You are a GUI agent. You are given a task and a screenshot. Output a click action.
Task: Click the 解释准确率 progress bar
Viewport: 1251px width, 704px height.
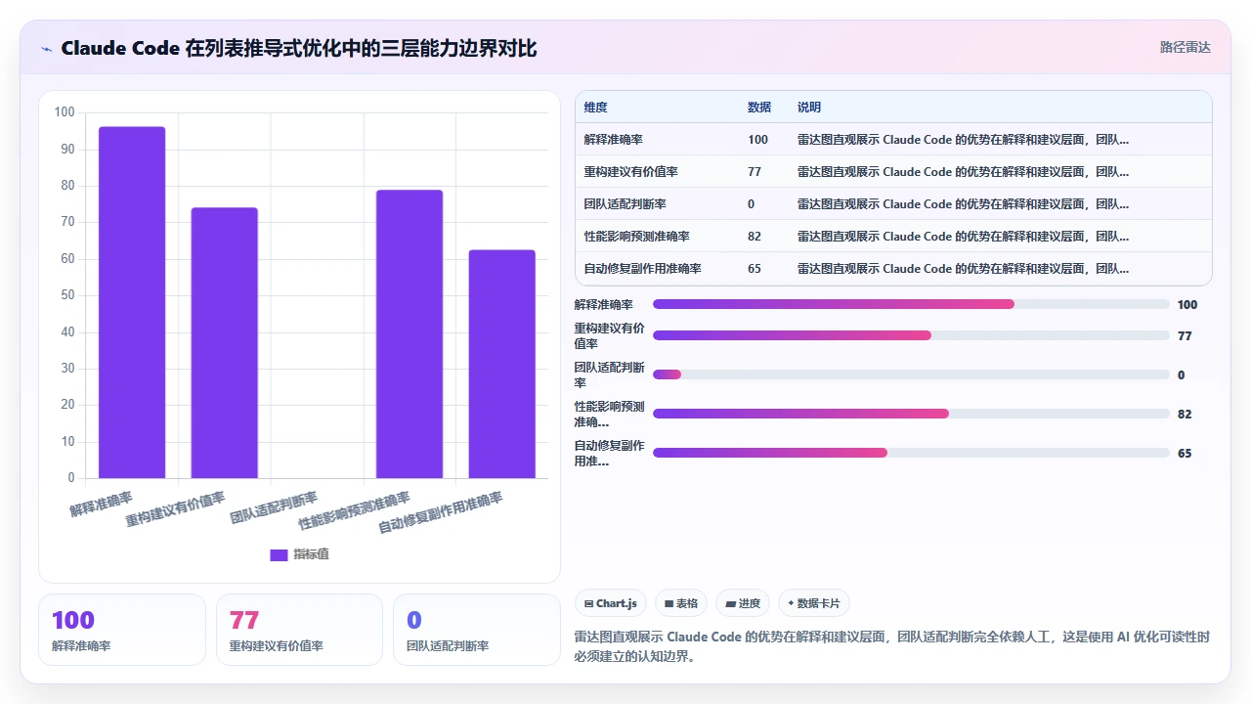pyautogui.click(x=911, y=304)
